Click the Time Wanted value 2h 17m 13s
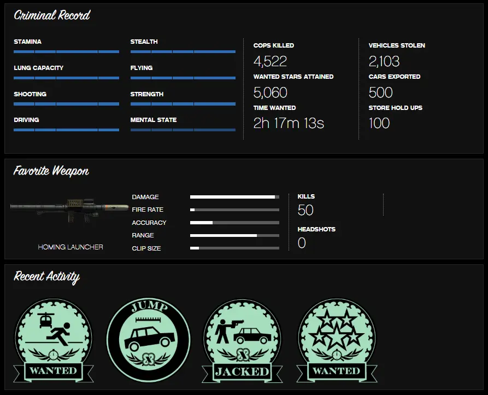Image resolution: width=488 pixels, height=395 pixels. (289, 123)
